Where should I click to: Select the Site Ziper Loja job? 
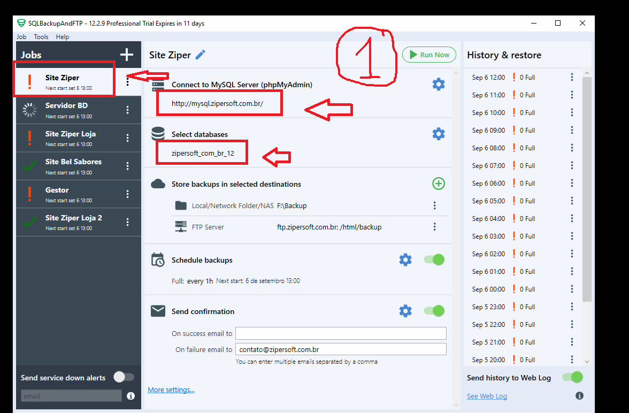pos(79,138)
